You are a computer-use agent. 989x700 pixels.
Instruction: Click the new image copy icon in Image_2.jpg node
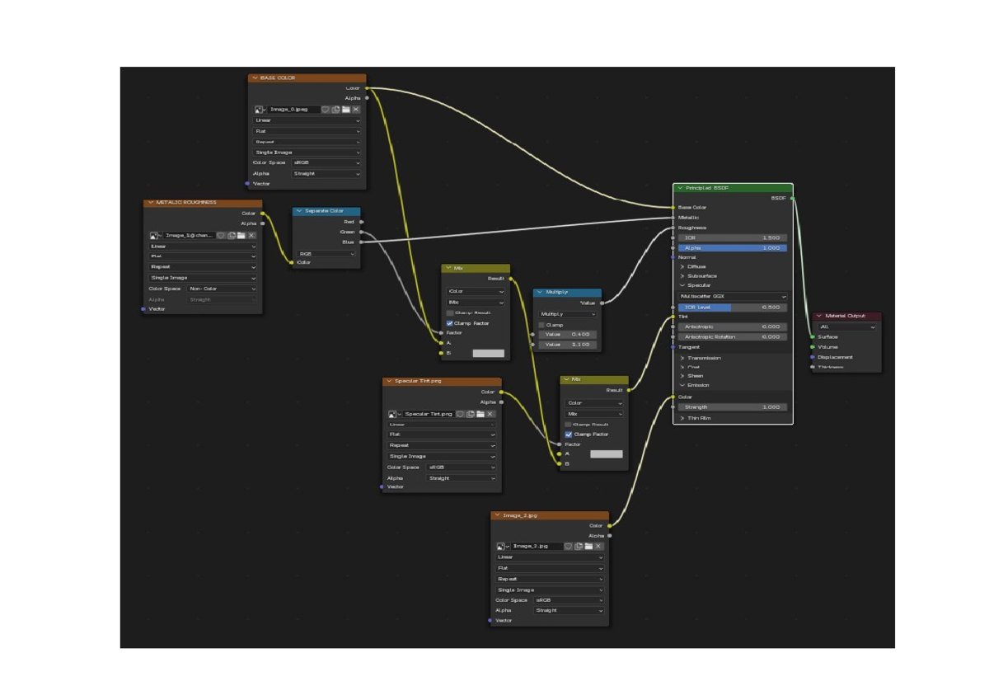[x=579, y=546]
